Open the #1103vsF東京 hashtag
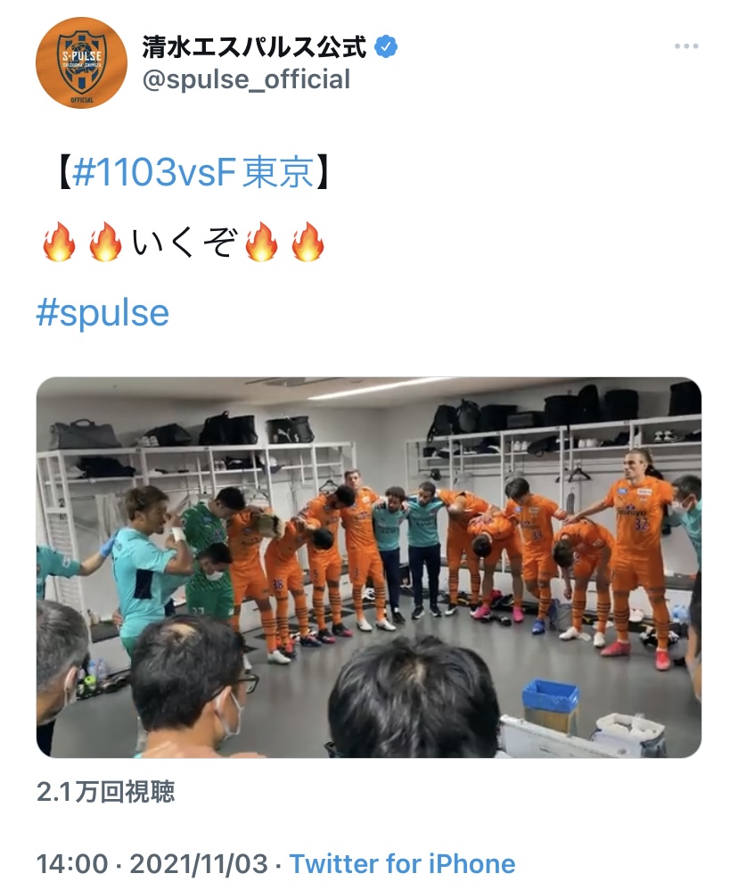 pyautogui.click(x=193, y=172)
